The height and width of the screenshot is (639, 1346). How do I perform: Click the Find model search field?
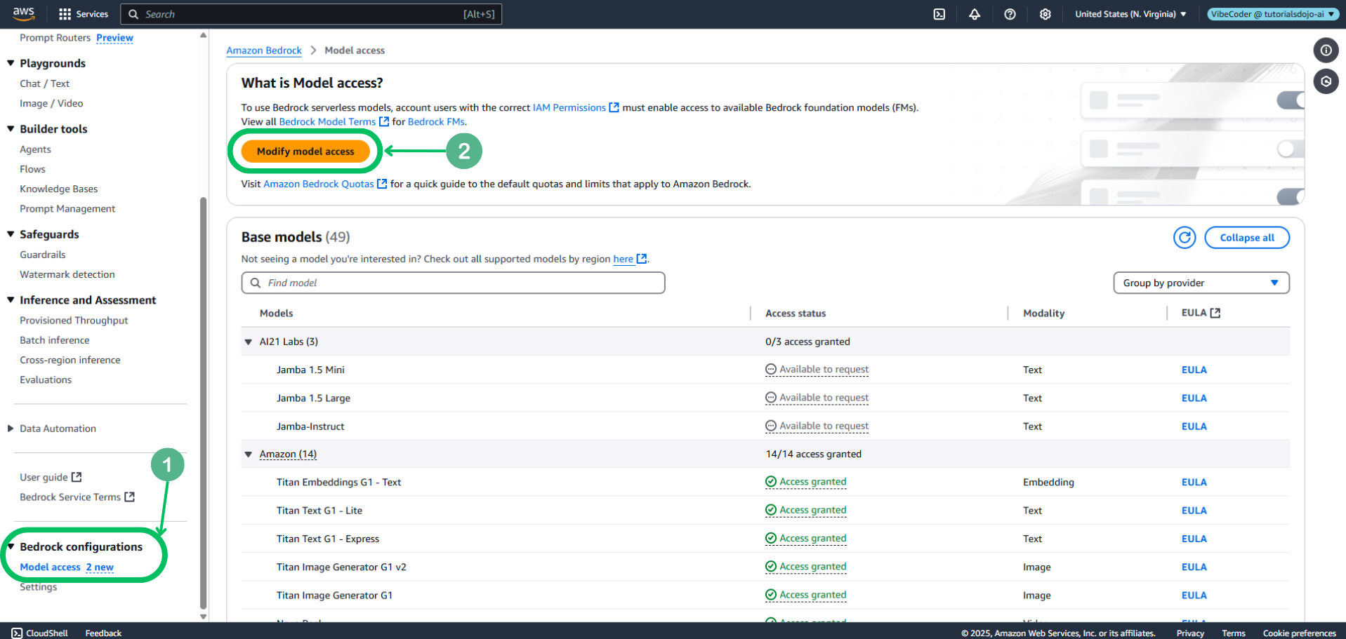(453, 283)
